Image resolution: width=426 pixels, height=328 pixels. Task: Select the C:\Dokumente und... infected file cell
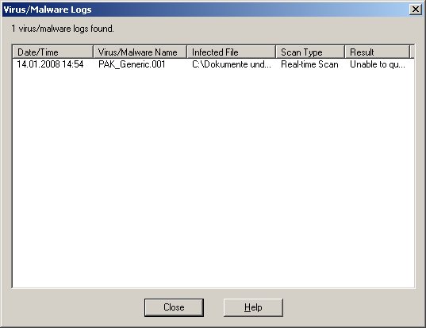[x=232, y=64]
